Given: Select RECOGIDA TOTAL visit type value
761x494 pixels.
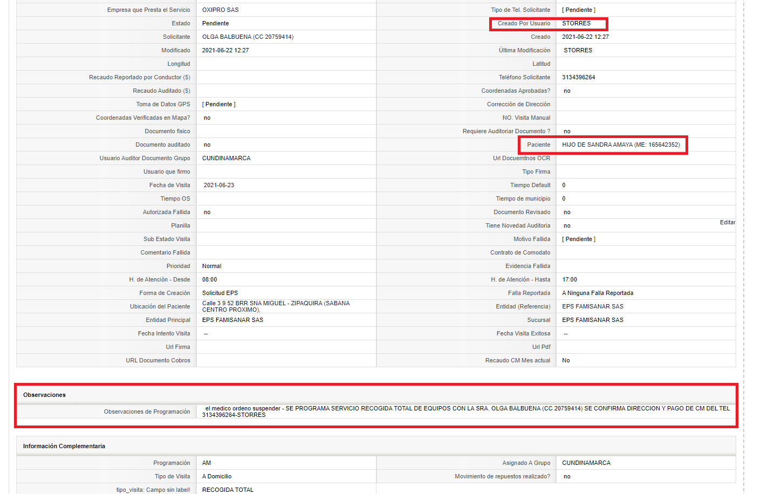Looking at the screenshot, I should [x=228, y=490].
